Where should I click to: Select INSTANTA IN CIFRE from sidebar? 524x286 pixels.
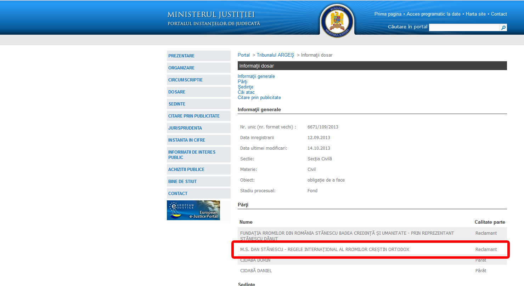186,140
